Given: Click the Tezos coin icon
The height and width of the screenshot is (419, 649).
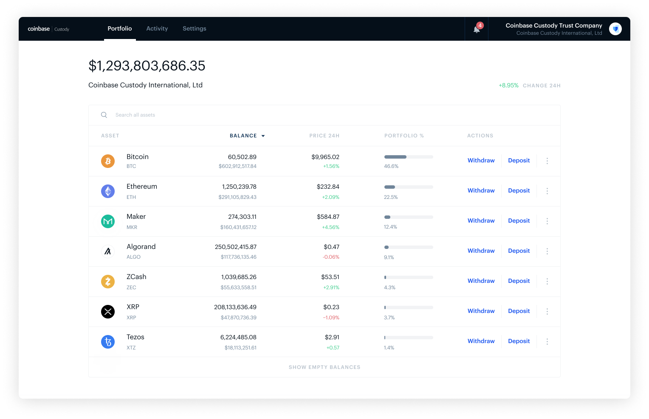Looking at the screenshot, I should 108,342.
